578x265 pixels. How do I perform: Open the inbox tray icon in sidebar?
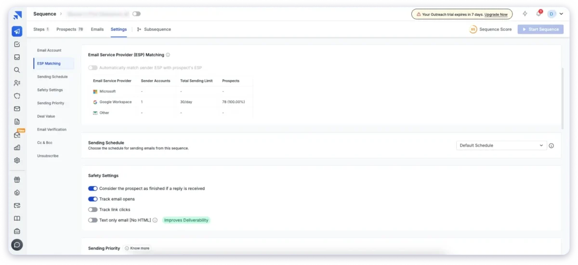pyautogui.click(x=17, y=57)
